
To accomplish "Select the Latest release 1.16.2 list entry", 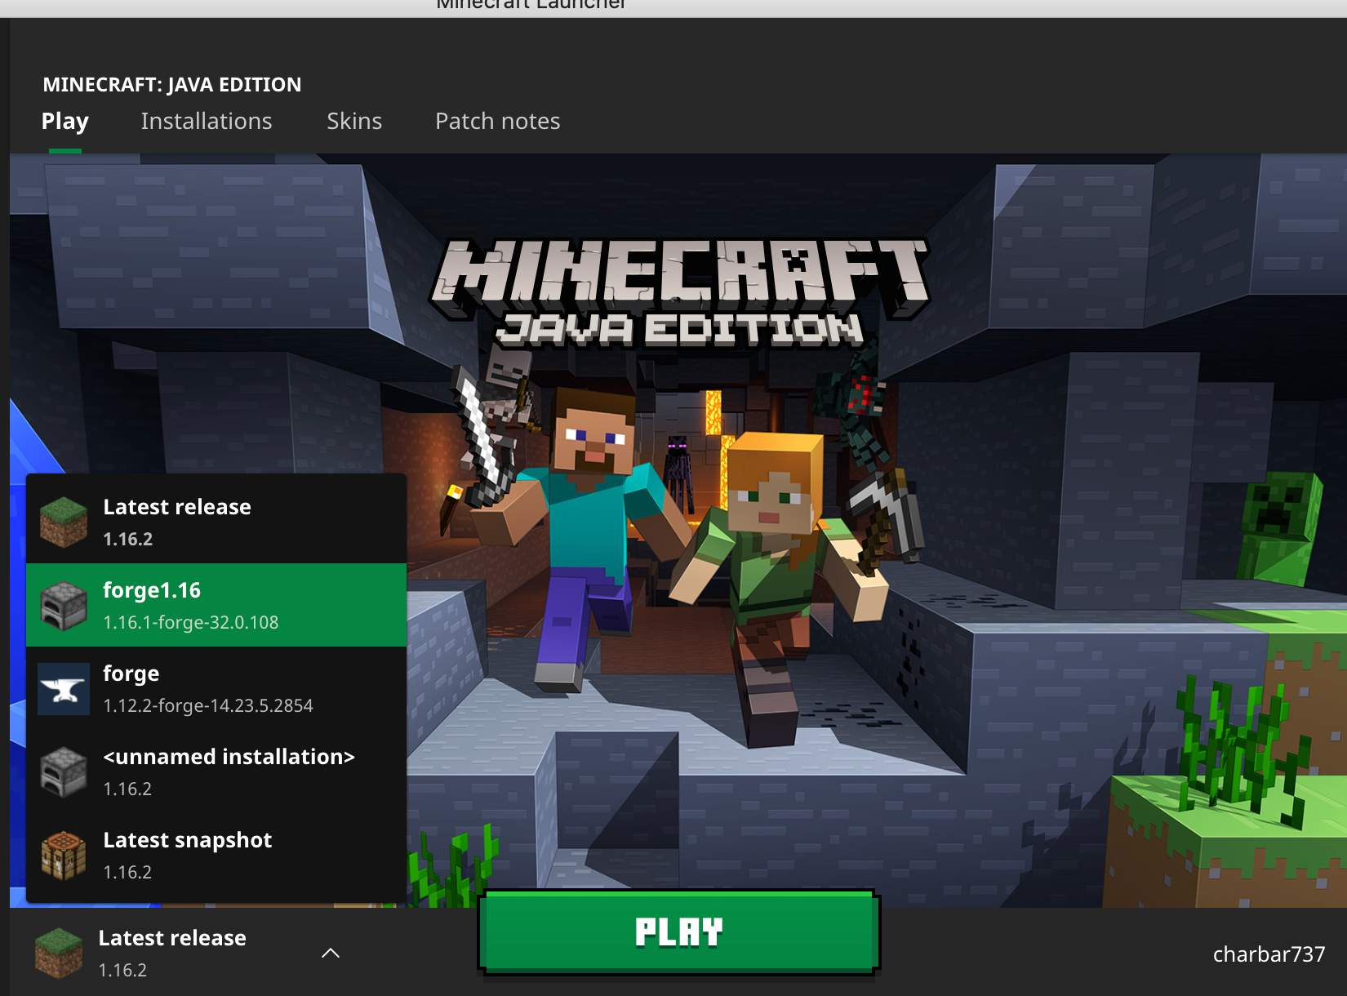I will click(x=216, y=522).
